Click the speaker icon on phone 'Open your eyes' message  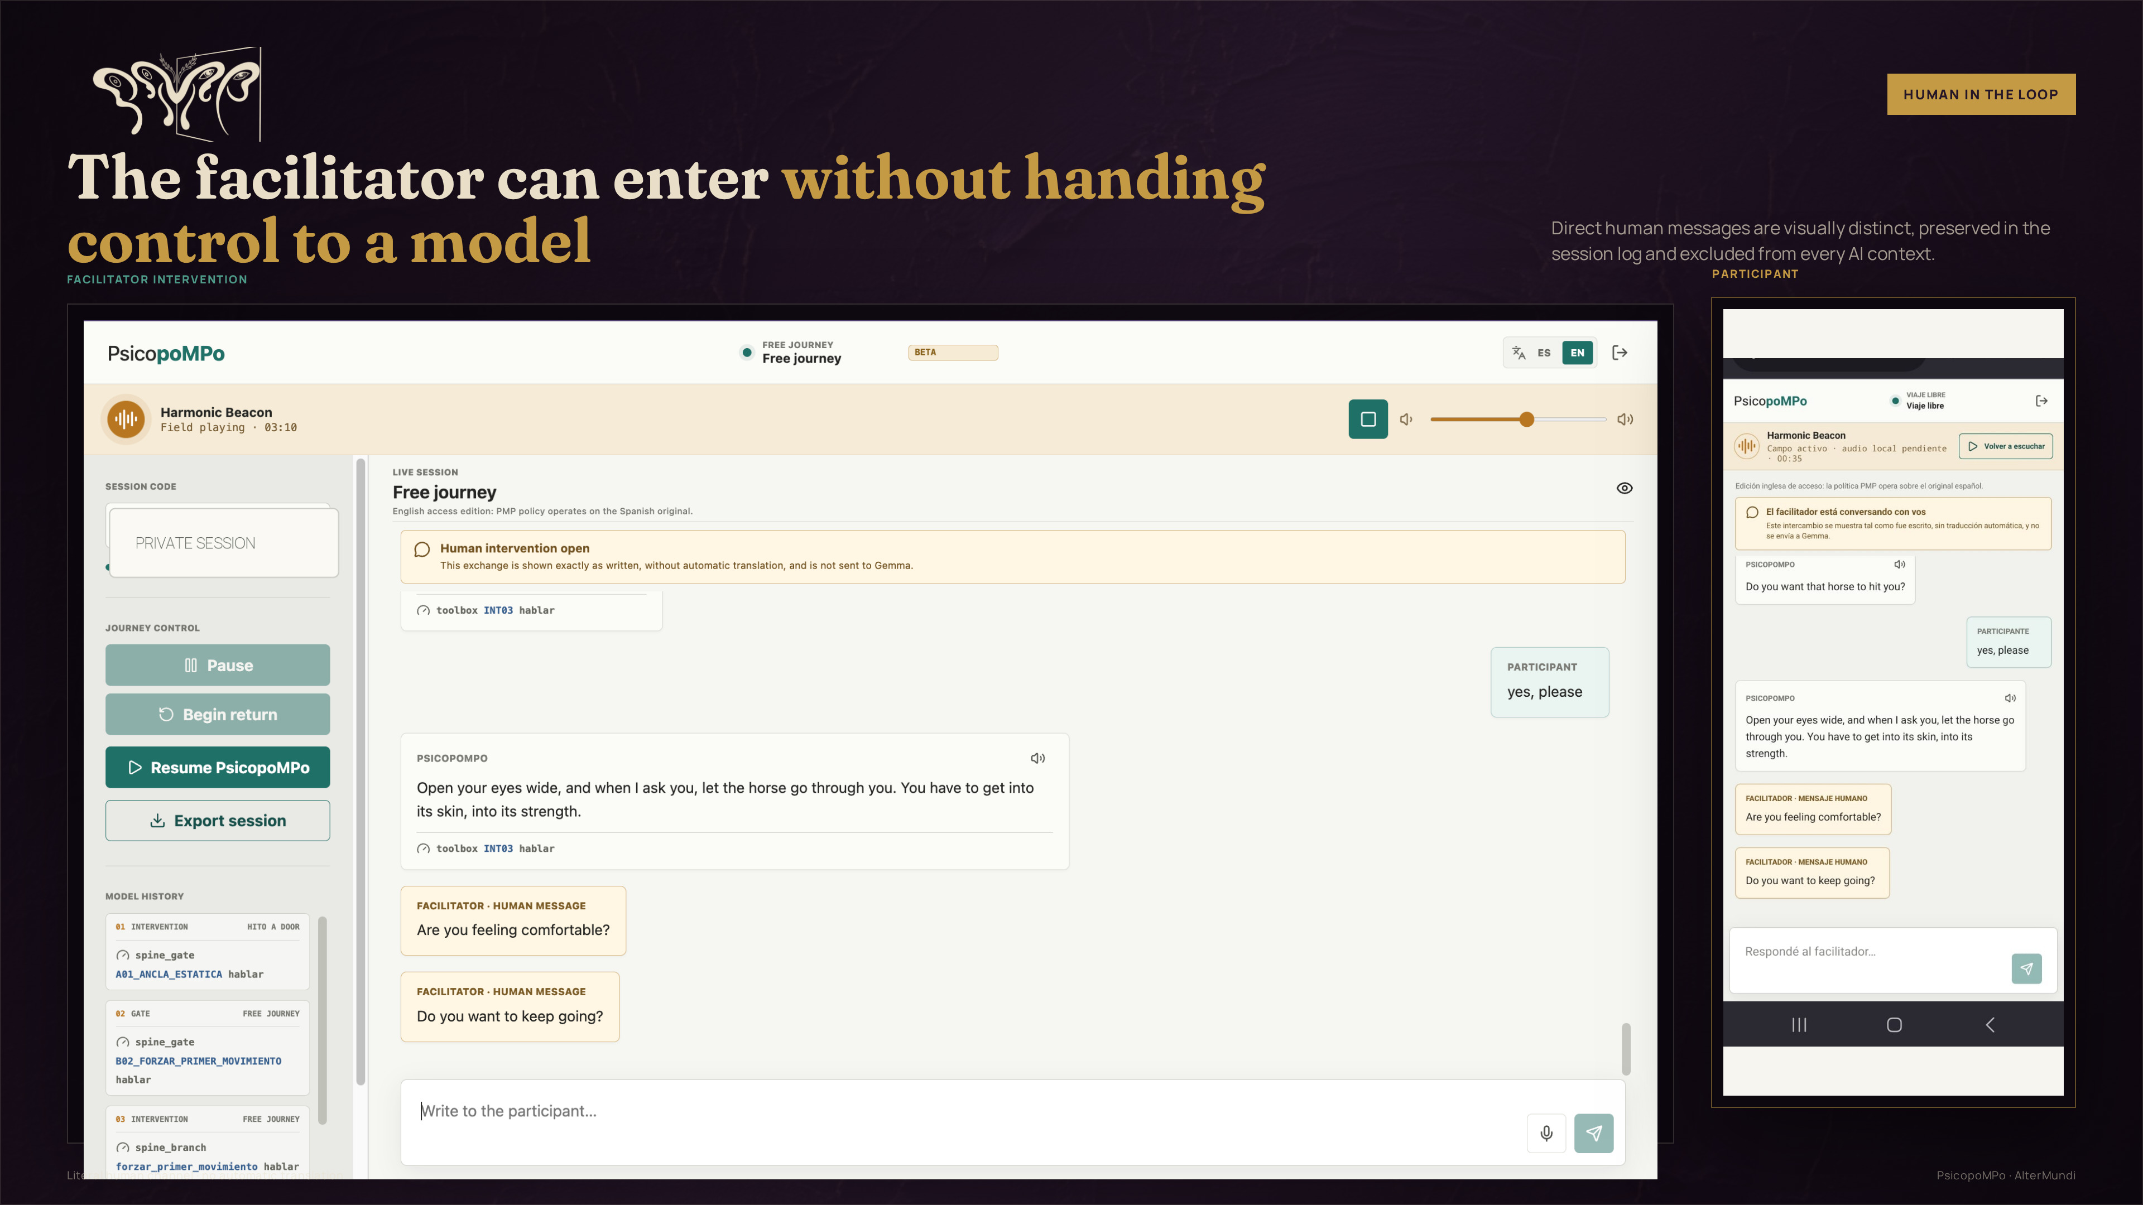point(2010,698)
